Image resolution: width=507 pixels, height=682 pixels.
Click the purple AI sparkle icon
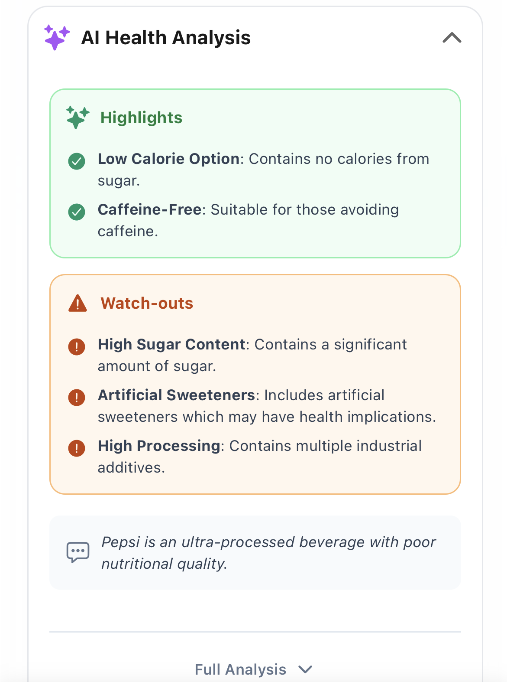coord(55,37)
